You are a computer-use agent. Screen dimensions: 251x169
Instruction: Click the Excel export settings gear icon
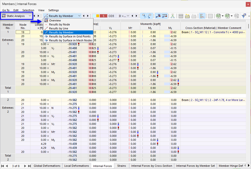237,16
